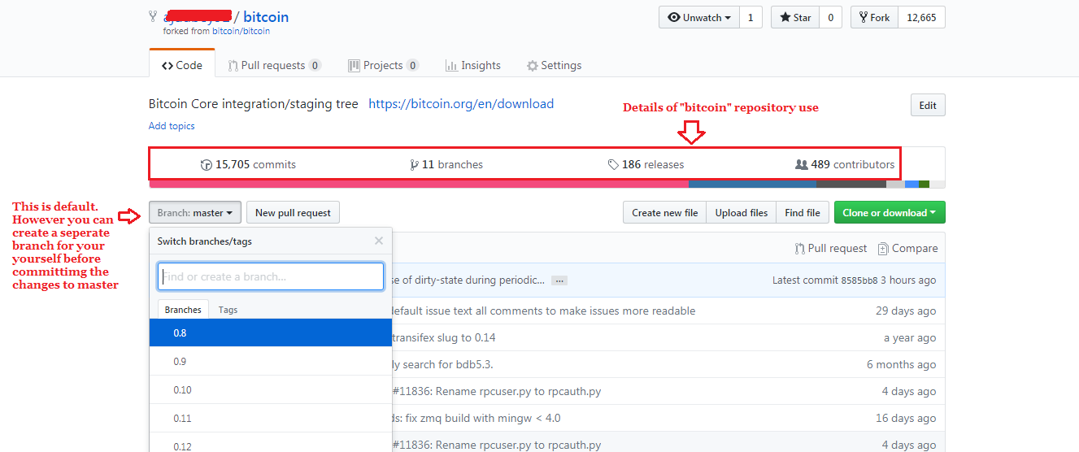Expand the Branch: master selector
1079x452 pixels.
click(195, 213)
